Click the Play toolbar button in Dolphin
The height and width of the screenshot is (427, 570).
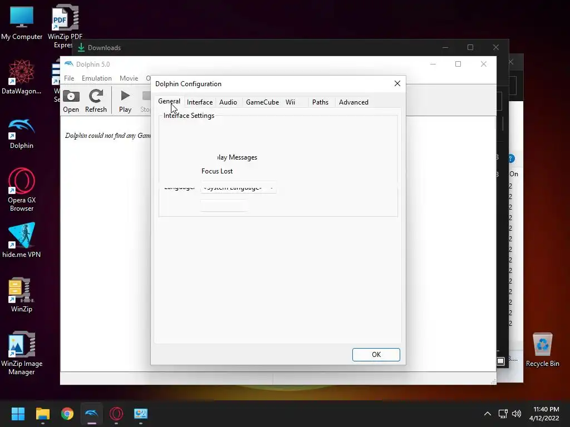point(125,101)
